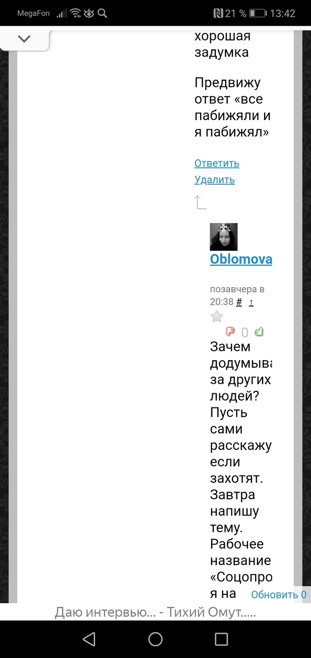
Task: Tap the battery indicator in status bar
Action: (x=257, y=14)
